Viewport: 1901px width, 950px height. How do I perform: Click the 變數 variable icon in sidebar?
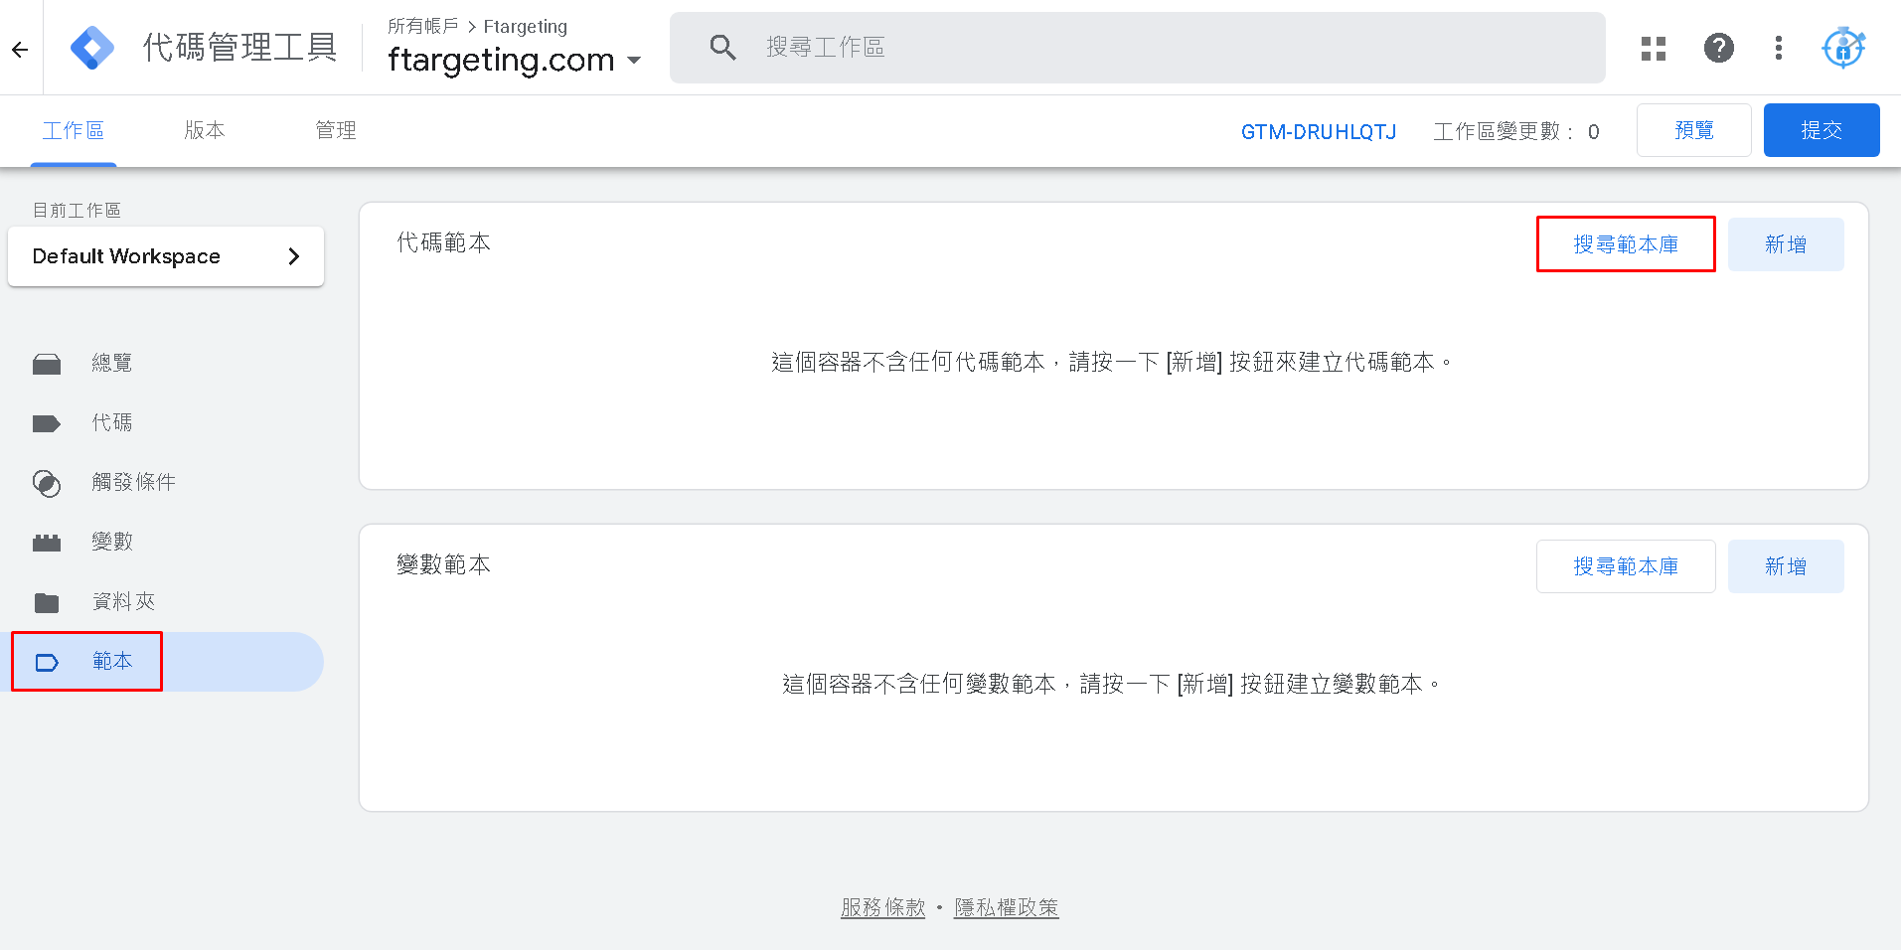click(47, 543)
